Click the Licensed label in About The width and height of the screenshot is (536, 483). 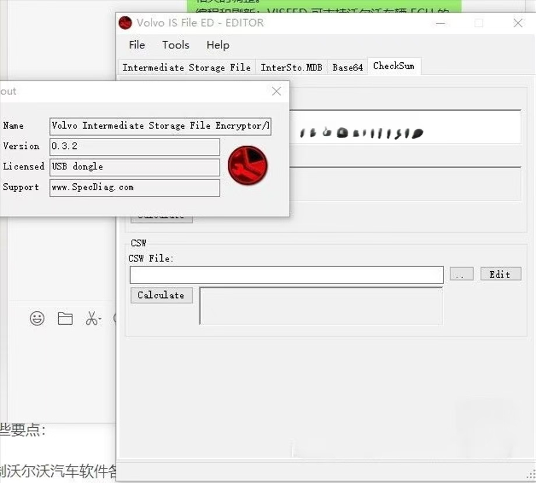coord(23,166)
